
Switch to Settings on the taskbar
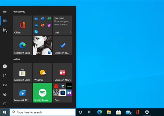click(147, 112)
